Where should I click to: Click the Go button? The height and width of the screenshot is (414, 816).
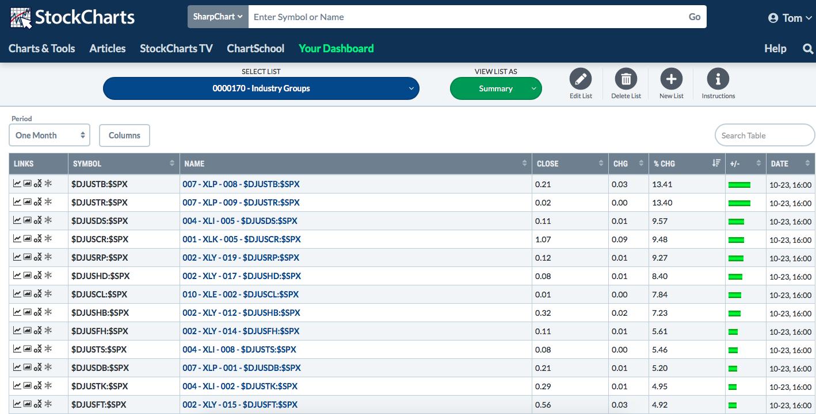pyautogui.click(x=695, y=17)
